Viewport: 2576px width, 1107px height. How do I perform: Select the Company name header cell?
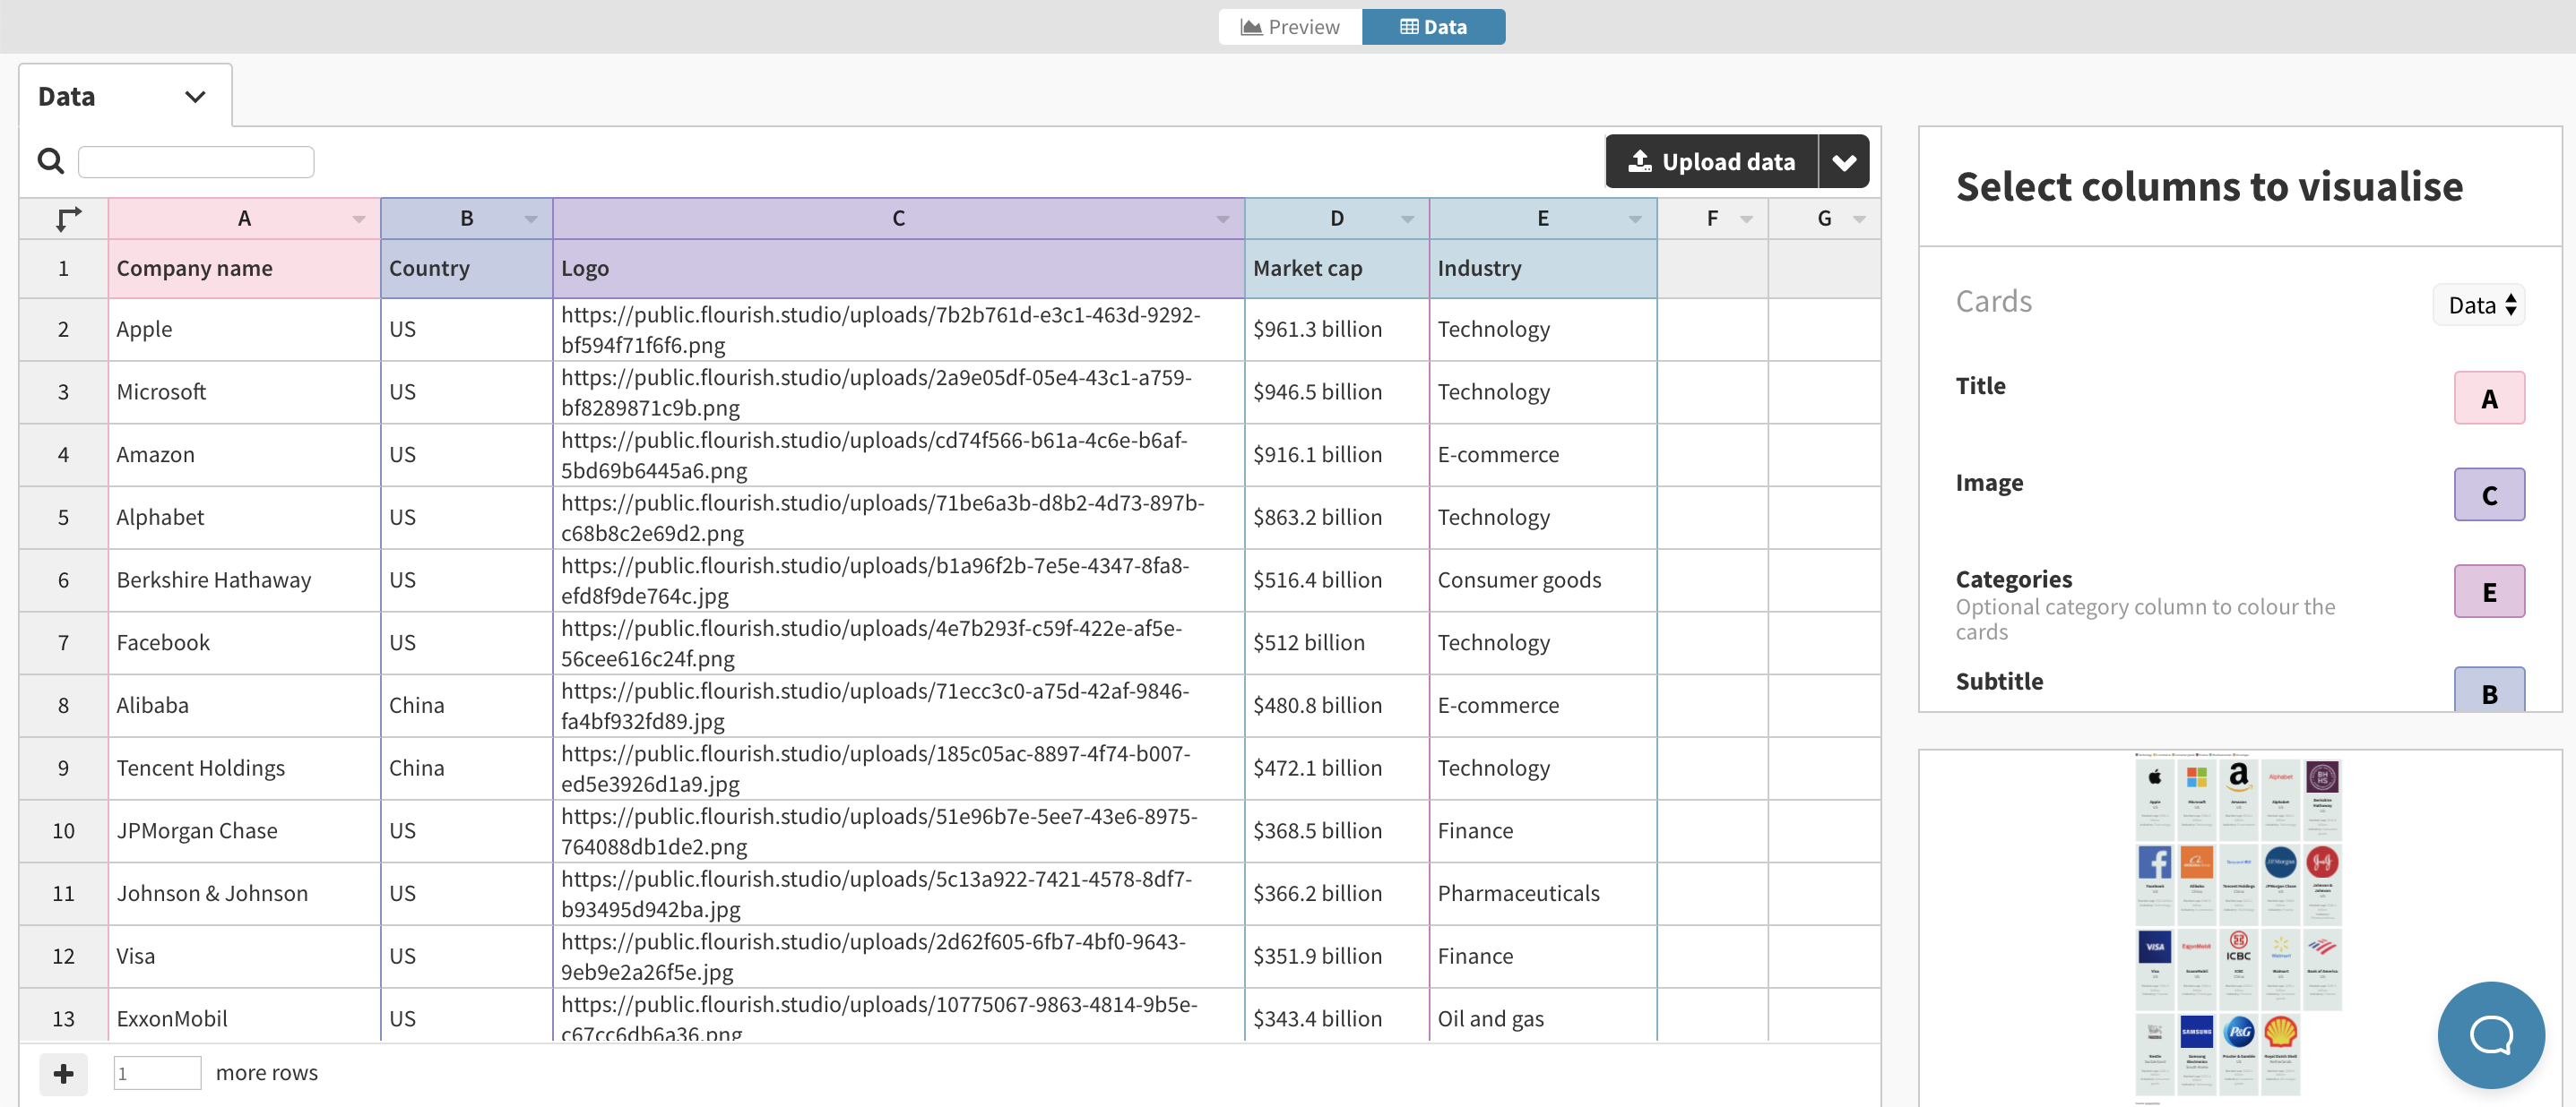[244, 269]
